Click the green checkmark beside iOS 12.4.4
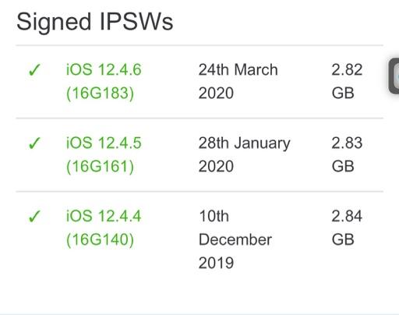 click(34, 216)
